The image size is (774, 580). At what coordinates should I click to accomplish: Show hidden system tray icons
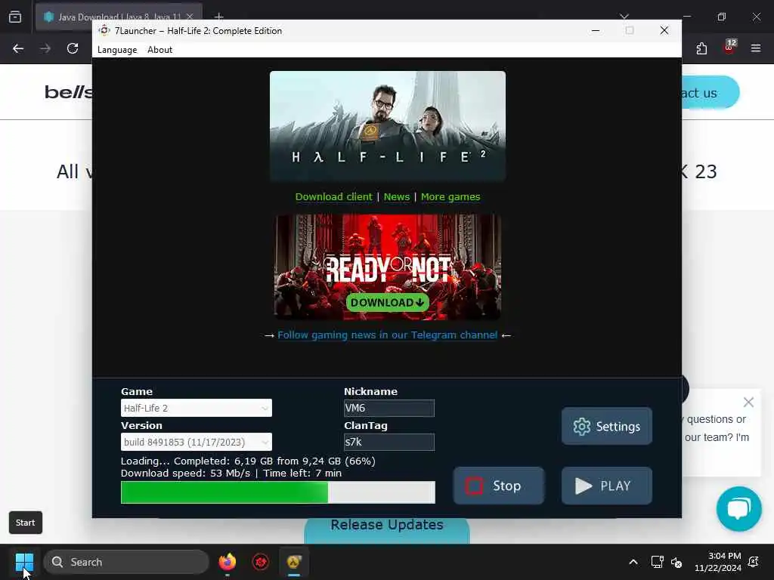tap(633, 562)
